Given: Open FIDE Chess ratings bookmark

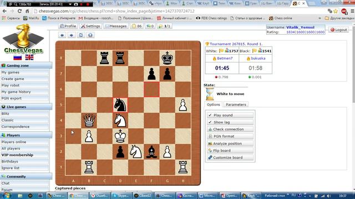Looking at the screenshot, I should (x=211, y=18).
